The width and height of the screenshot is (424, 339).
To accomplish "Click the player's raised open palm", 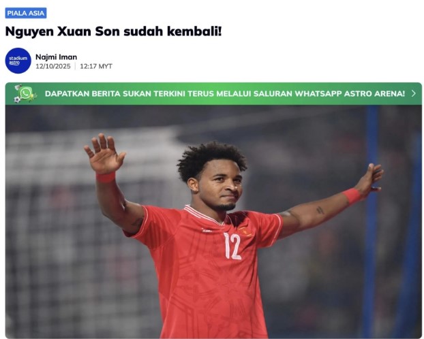I will tap(104, 153).
